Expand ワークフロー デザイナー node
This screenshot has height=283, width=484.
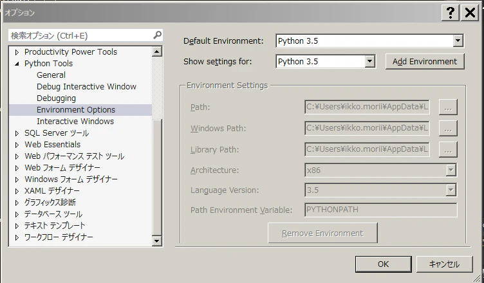(x=17, y=237)
